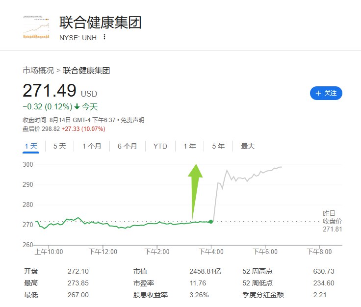This screenshot has height=307, width=361.
Task: Open the 市场概况 breadcrumb link
Action: (x=38, y=71)
